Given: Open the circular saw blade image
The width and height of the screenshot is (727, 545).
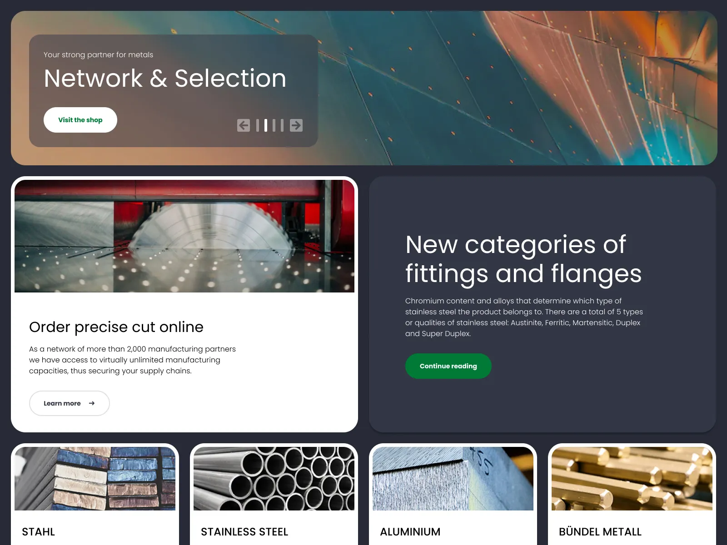Looking at the screenshot, I should pos(184,236).
